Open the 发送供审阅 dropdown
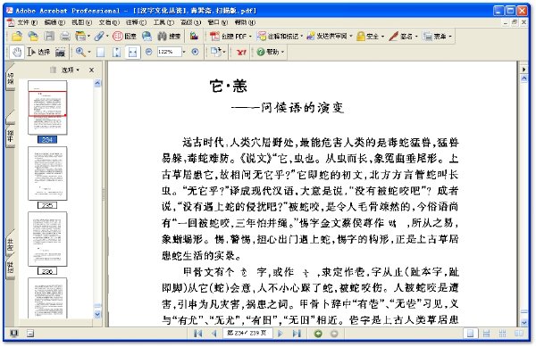 [x=351, y=36]
